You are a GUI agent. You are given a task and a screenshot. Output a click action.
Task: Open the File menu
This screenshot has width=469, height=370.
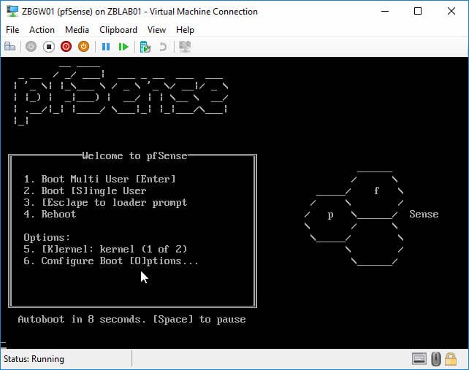click(12, 30)
